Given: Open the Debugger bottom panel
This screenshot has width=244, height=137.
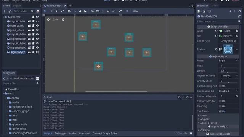Looking at the screenshot, I should click(61, 134).
